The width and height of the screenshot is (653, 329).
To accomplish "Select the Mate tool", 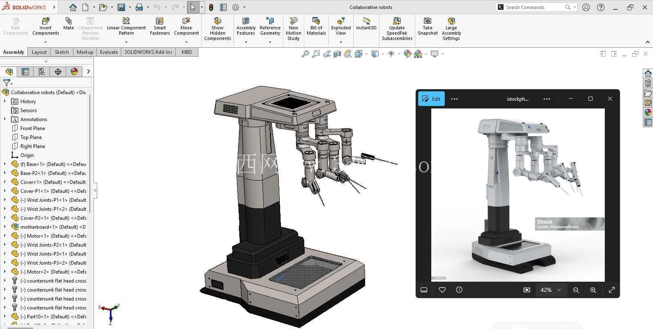I will pos(69,24).
